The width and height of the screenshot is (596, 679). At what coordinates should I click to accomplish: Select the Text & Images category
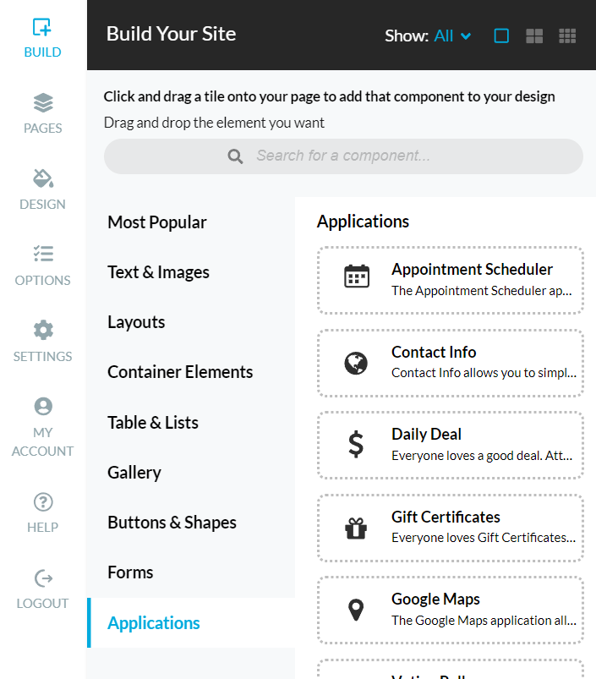pos(158,272)
